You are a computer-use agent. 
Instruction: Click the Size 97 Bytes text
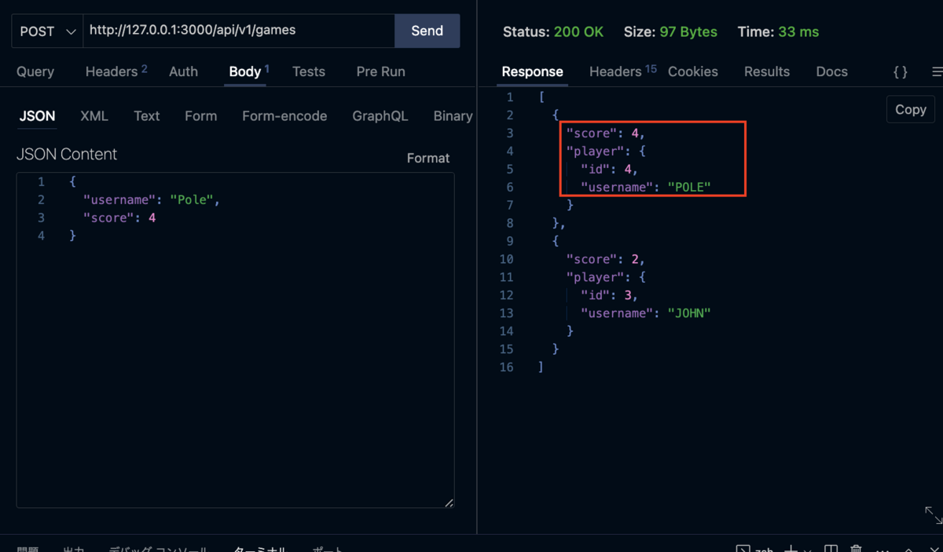click(x=670, y=32)
